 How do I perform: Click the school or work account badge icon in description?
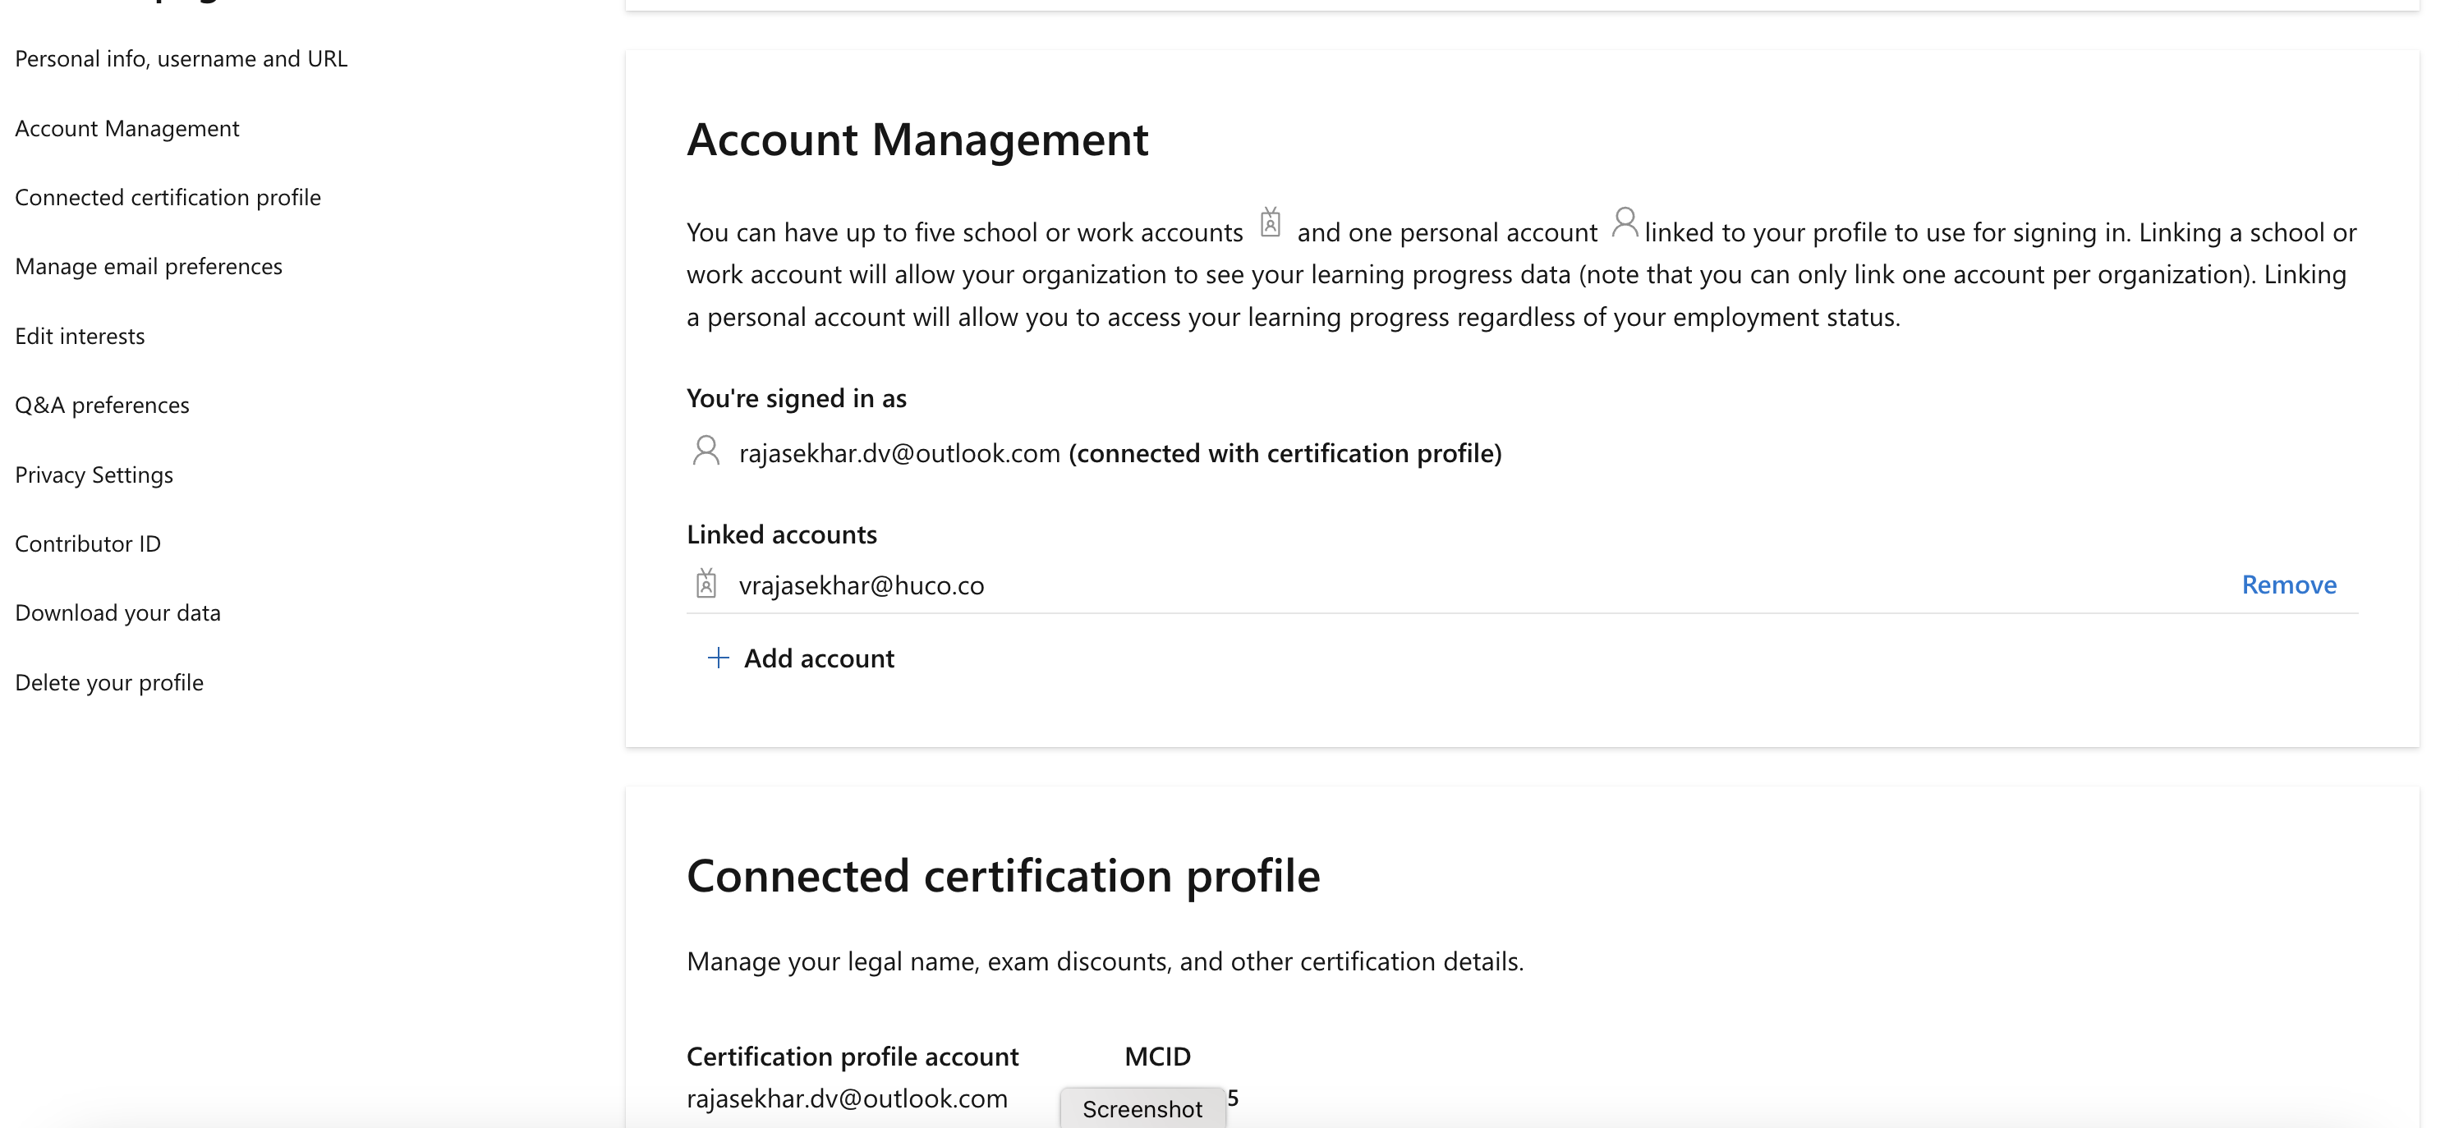coord(1271,222)
